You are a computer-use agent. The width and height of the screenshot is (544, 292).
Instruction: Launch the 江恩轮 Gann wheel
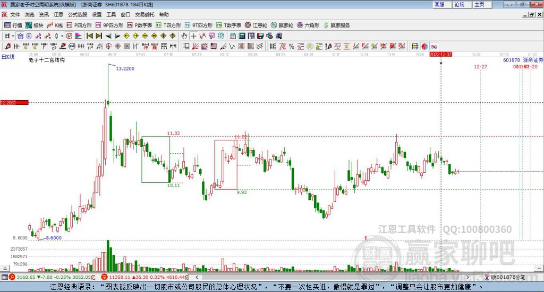click(256, 25)
